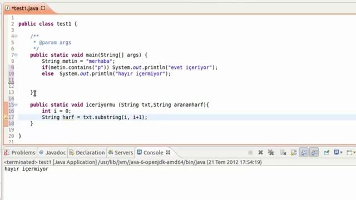Click the terminated test1 Java Application status line
This screenshot has height=200, width=356.
pos(133,162)
